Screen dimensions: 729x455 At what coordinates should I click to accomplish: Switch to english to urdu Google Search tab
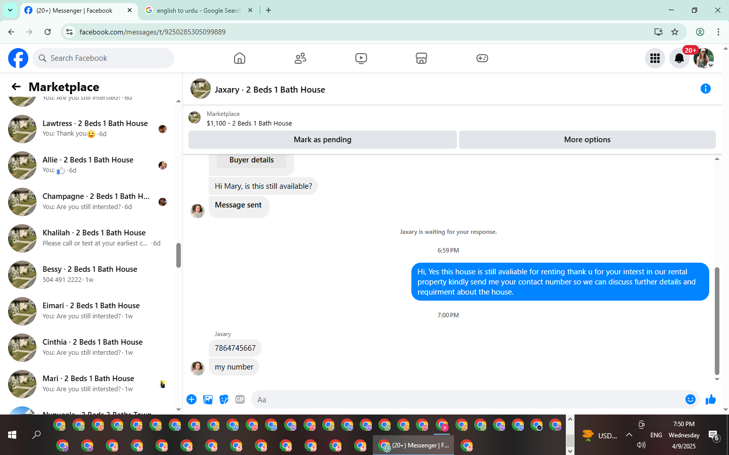point(199,10)
